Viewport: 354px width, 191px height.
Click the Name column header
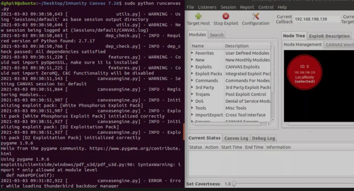(x=207, y=46)
